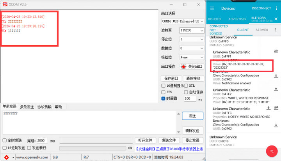This screenshot has height=161, width=281.
Task: Open the hamburger menu beside Devices
Action: (x=212, y=8)
